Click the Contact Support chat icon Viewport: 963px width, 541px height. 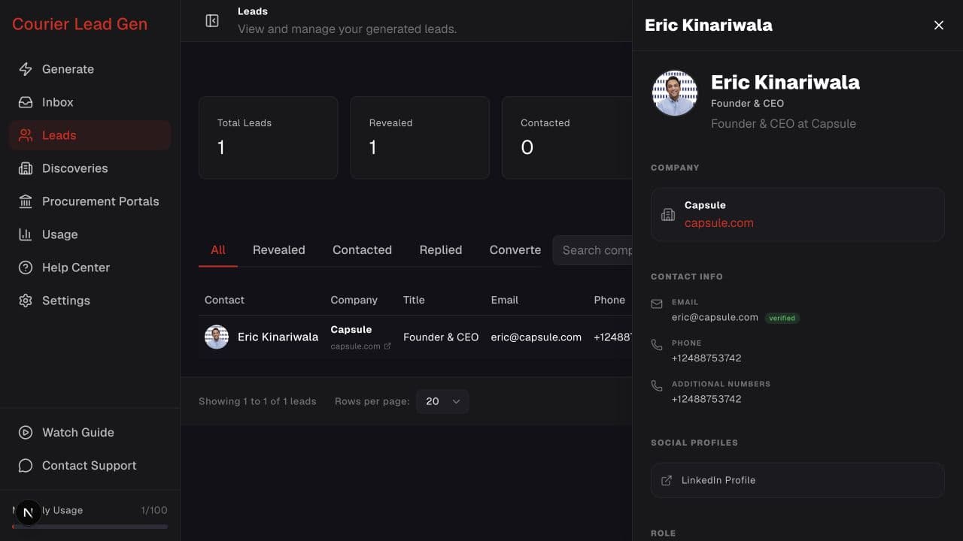point(26,466)
